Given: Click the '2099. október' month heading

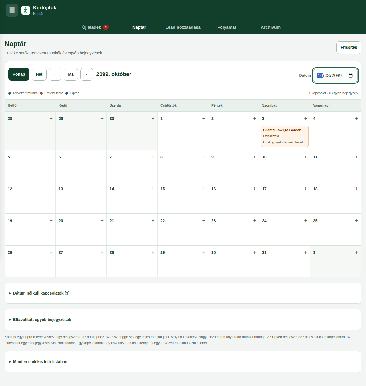Looking at the screenshot, I should tap(114, 74).
